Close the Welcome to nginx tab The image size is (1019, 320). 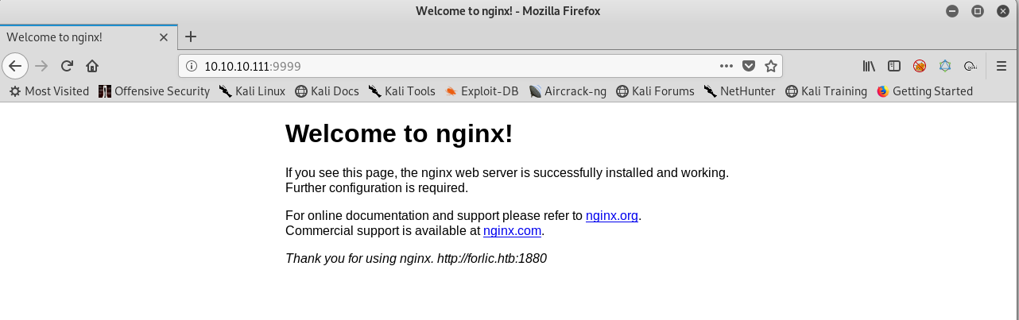click(164, 37)
